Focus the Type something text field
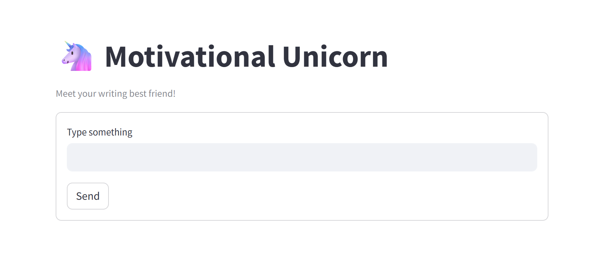The image size is (595, 264). point(302,157)
